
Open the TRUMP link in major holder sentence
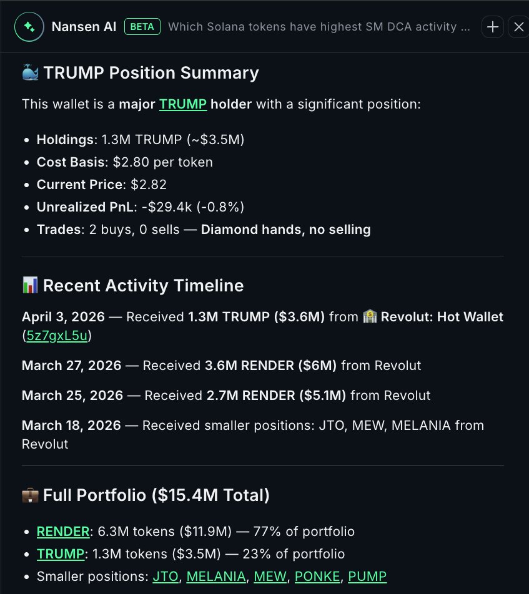[182, 104]
